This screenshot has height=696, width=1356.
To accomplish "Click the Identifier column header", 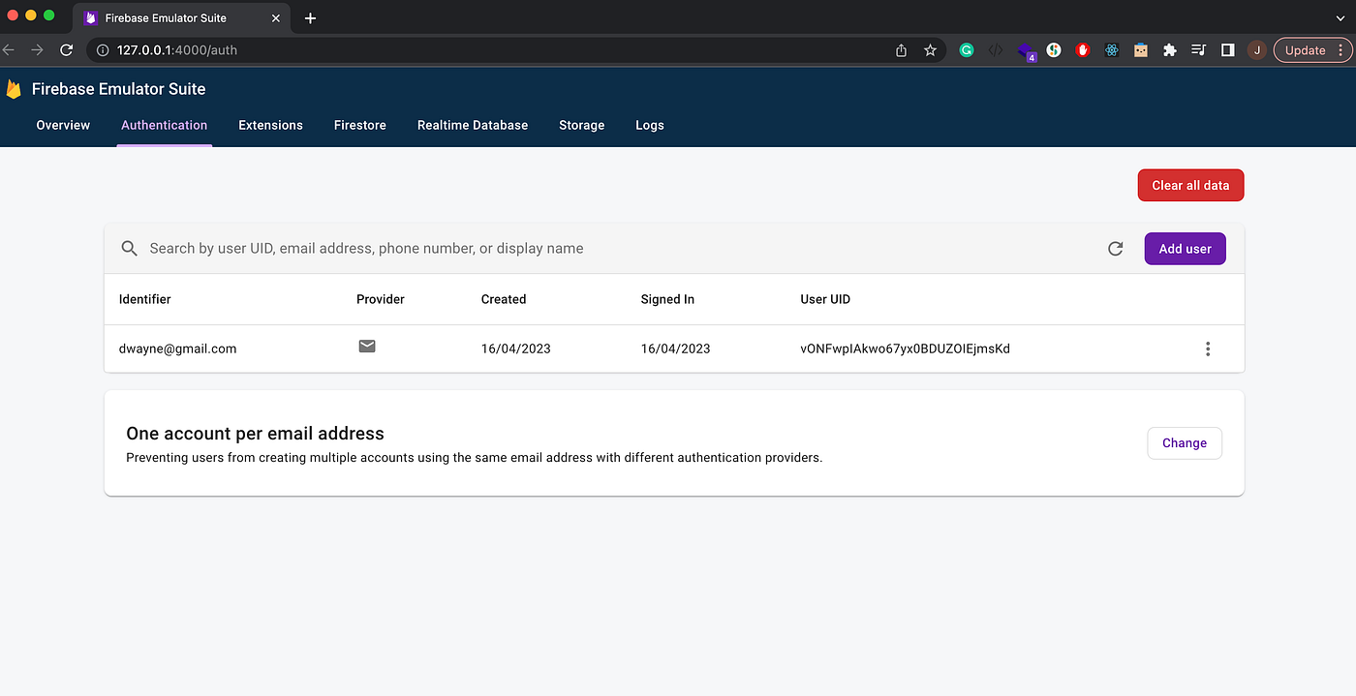I will [145, 299].
